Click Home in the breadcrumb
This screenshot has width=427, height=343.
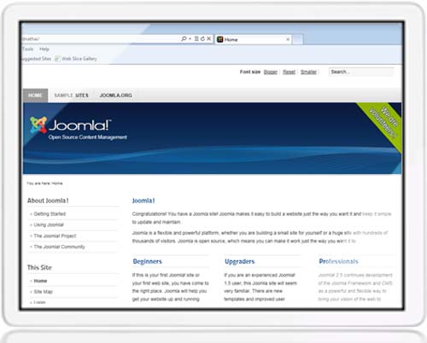point(57,183)
